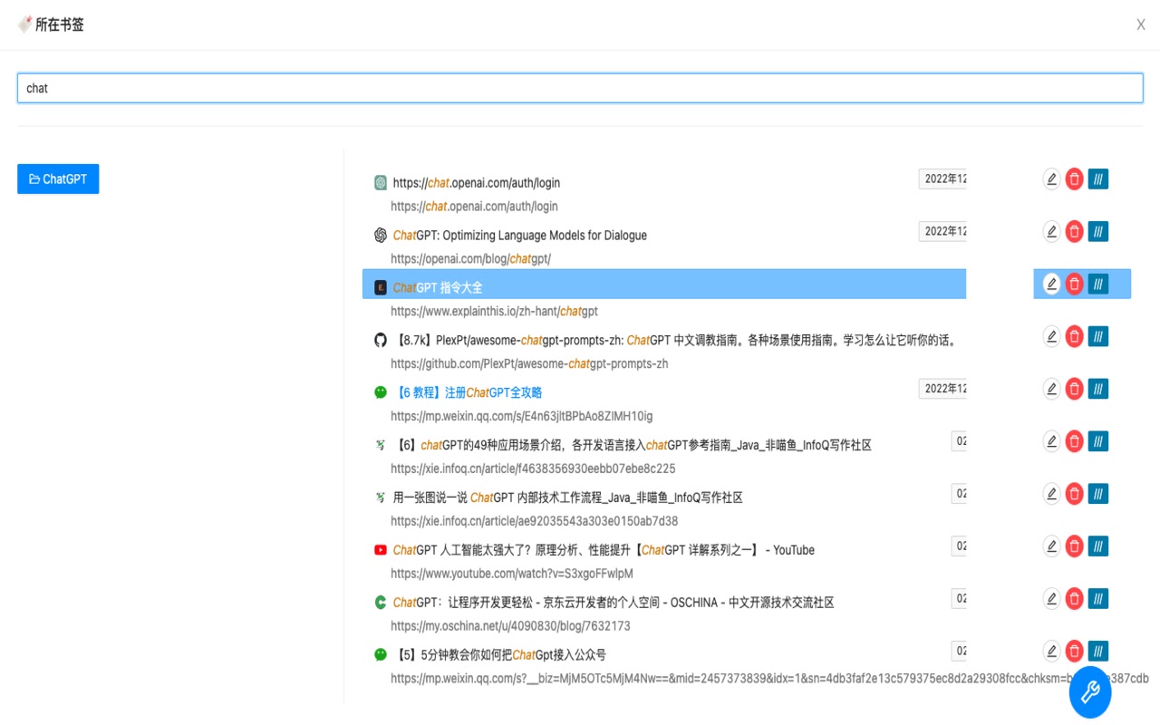Click the URL text xie.infoq.cn/article/ae92035543a303e0150ab7d38
This screenshot has width=1160, height=725.
tap(535, 522)
